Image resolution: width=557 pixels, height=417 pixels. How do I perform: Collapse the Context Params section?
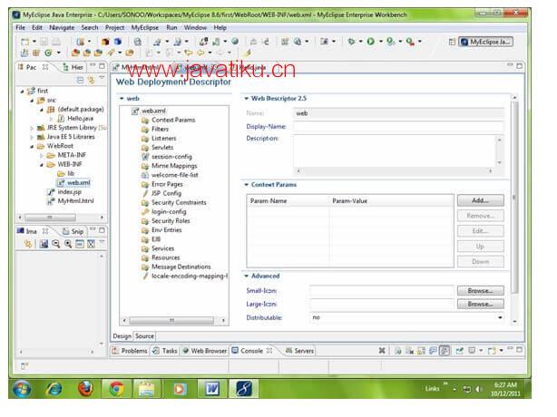(x=246, y=185)
